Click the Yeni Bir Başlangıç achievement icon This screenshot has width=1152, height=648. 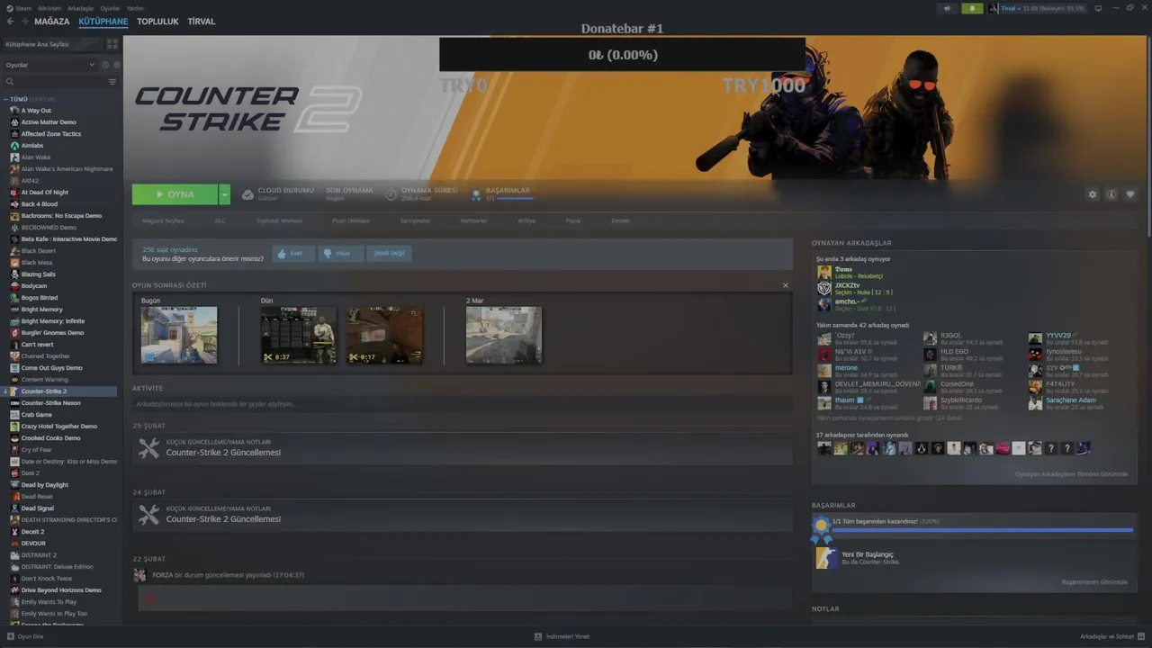pyautogui.click(x=825, y=558)
